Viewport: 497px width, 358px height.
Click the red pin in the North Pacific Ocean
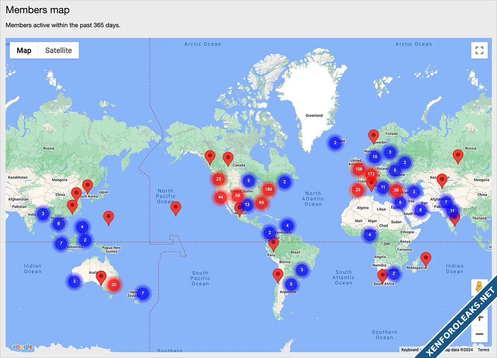176,208
